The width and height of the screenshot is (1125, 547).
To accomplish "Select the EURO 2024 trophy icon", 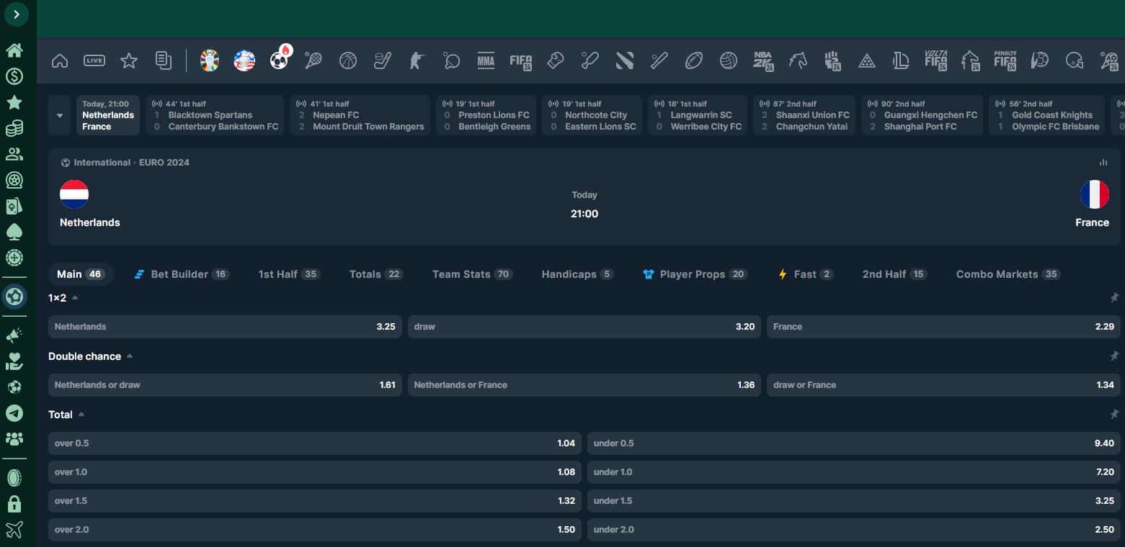I will pos(210,61).
